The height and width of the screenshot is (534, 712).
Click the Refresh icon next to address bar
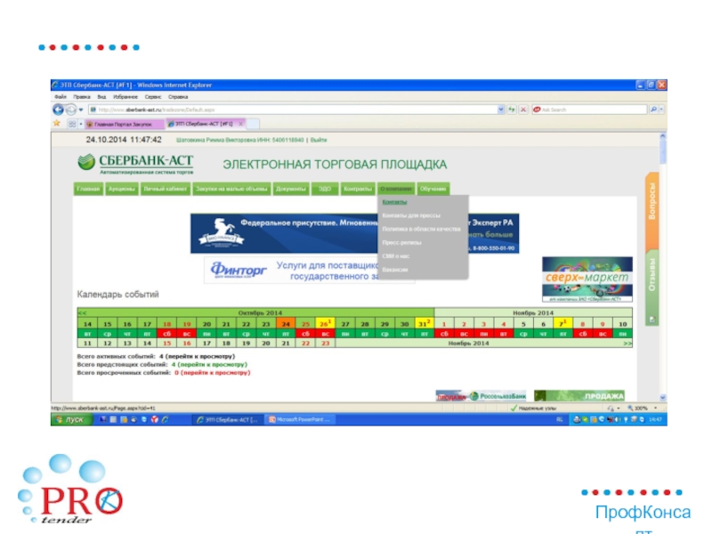(x=512, y=109)
